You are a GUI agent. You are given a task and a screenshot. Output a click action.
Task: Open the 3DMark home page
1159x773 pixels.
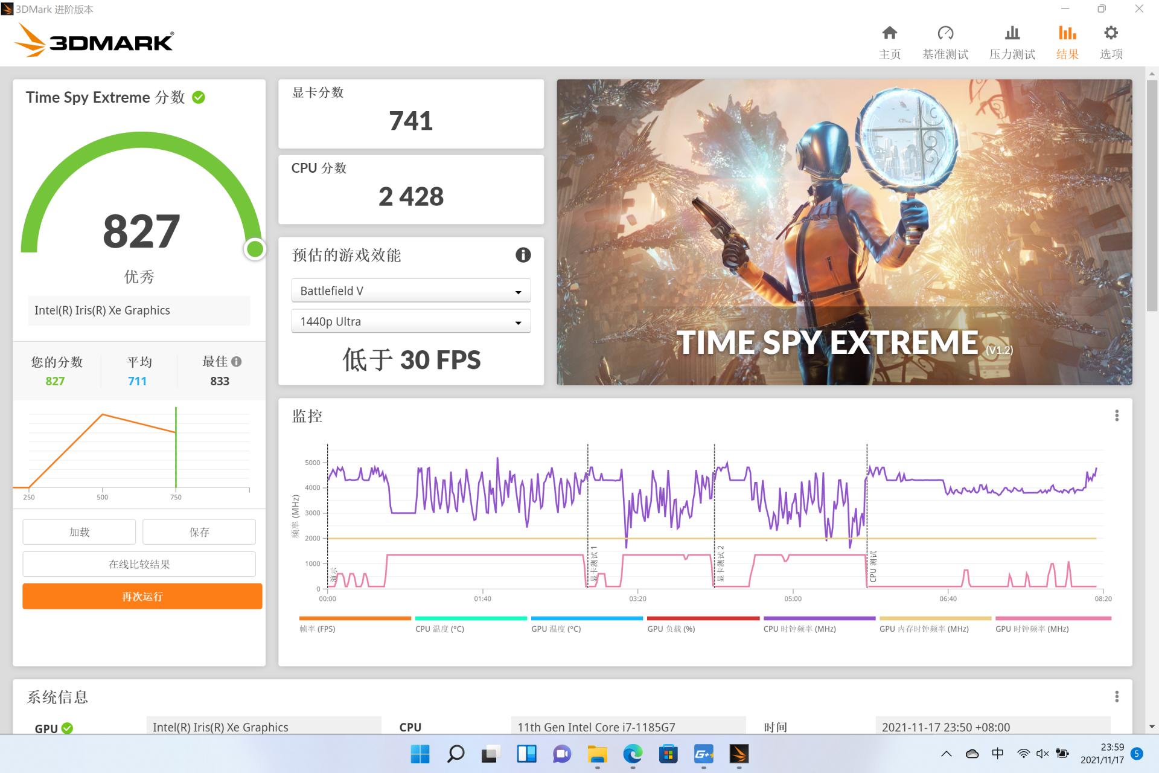889,40
